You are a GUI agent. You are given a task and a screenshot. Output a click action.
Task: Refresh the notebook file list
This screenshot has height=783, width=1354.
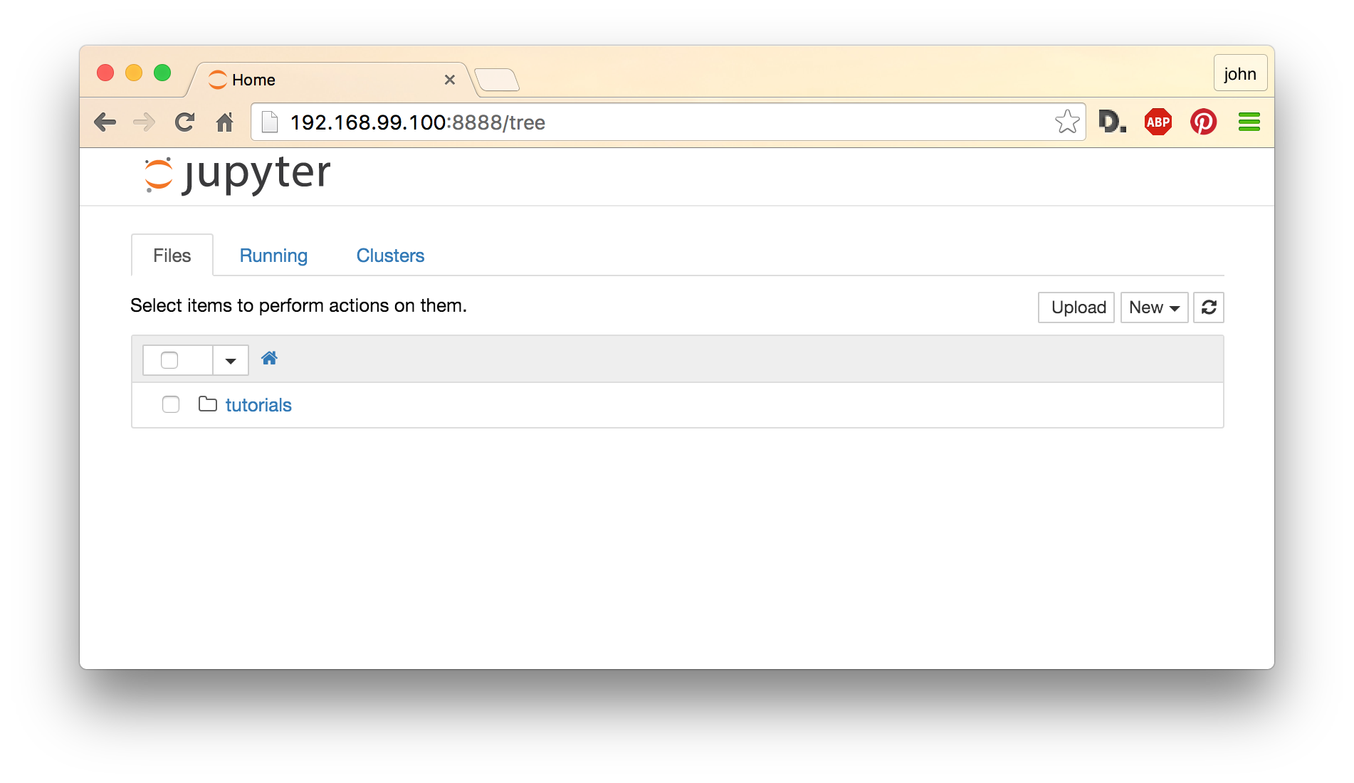(x=1209, y=308)
